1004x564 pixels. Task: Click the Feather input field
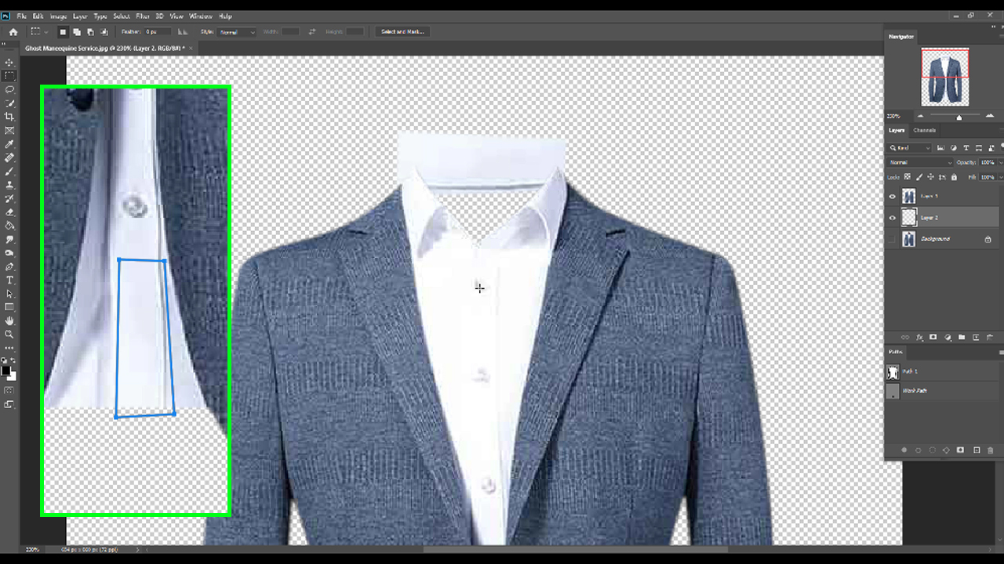(x=158, y=32)
